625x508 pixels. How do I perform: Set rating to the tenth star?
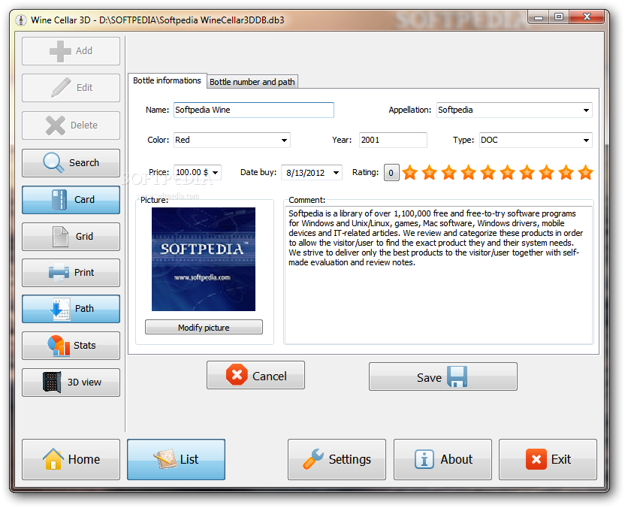point(585,173)
